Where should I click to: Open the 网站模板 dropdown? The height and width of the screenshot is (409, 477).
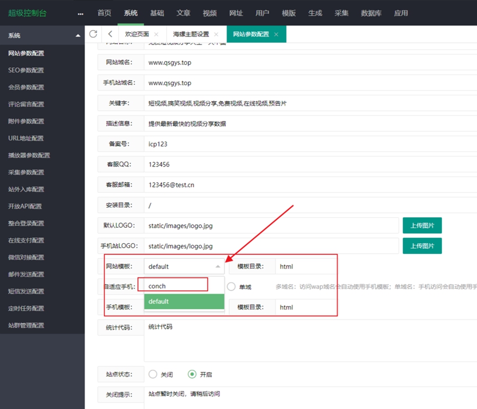point(184,266)
